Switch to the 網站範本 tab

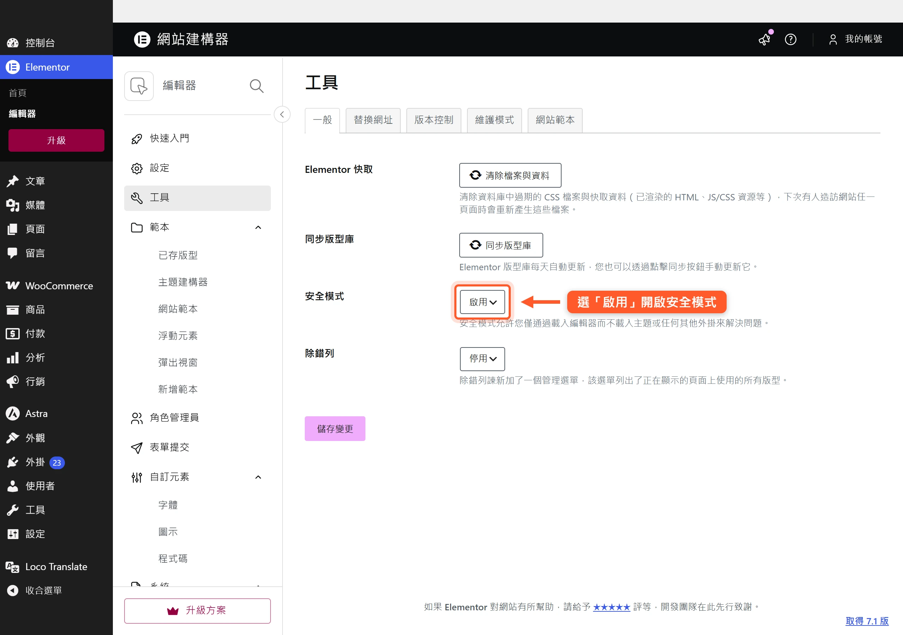coord(555,120)
